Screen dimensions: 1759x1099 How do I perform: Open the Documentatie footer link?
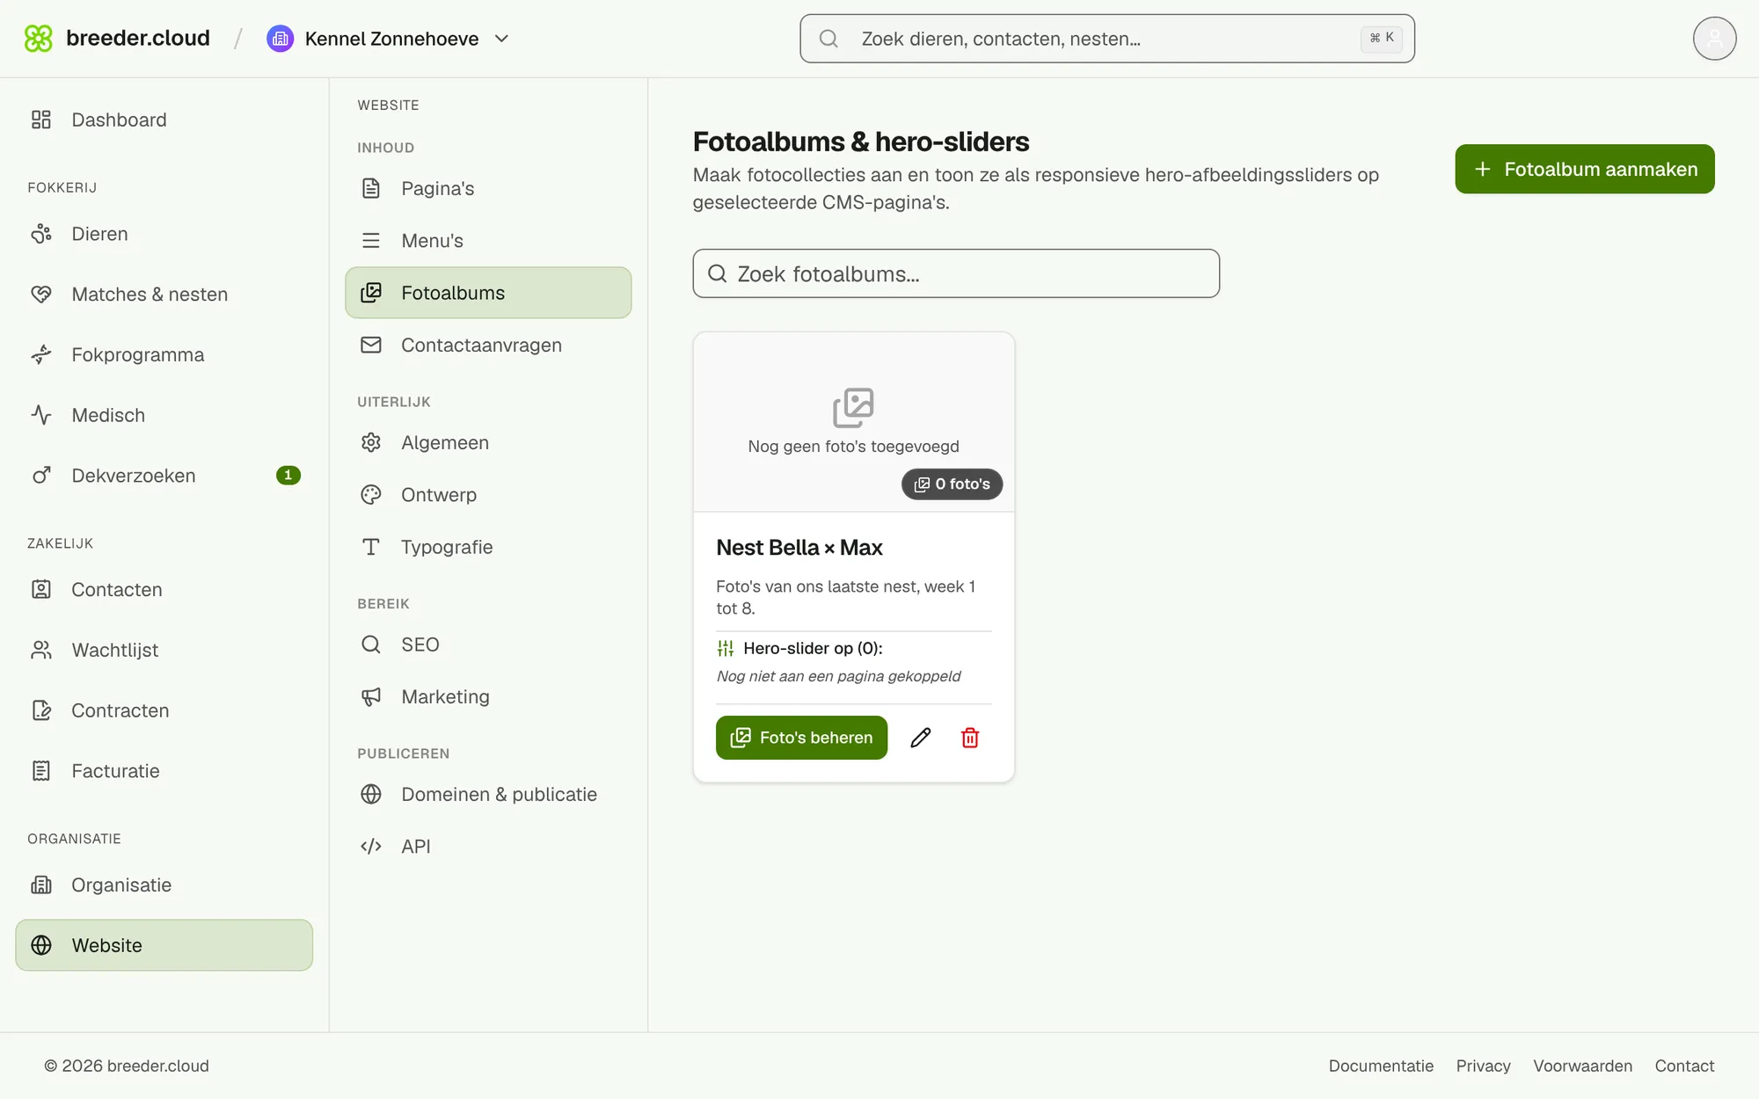1381,1066
